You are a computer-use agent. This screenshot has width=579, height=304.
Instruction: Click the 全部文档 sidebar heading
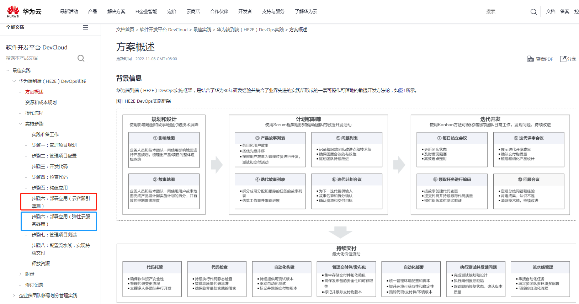pos(15,27)
